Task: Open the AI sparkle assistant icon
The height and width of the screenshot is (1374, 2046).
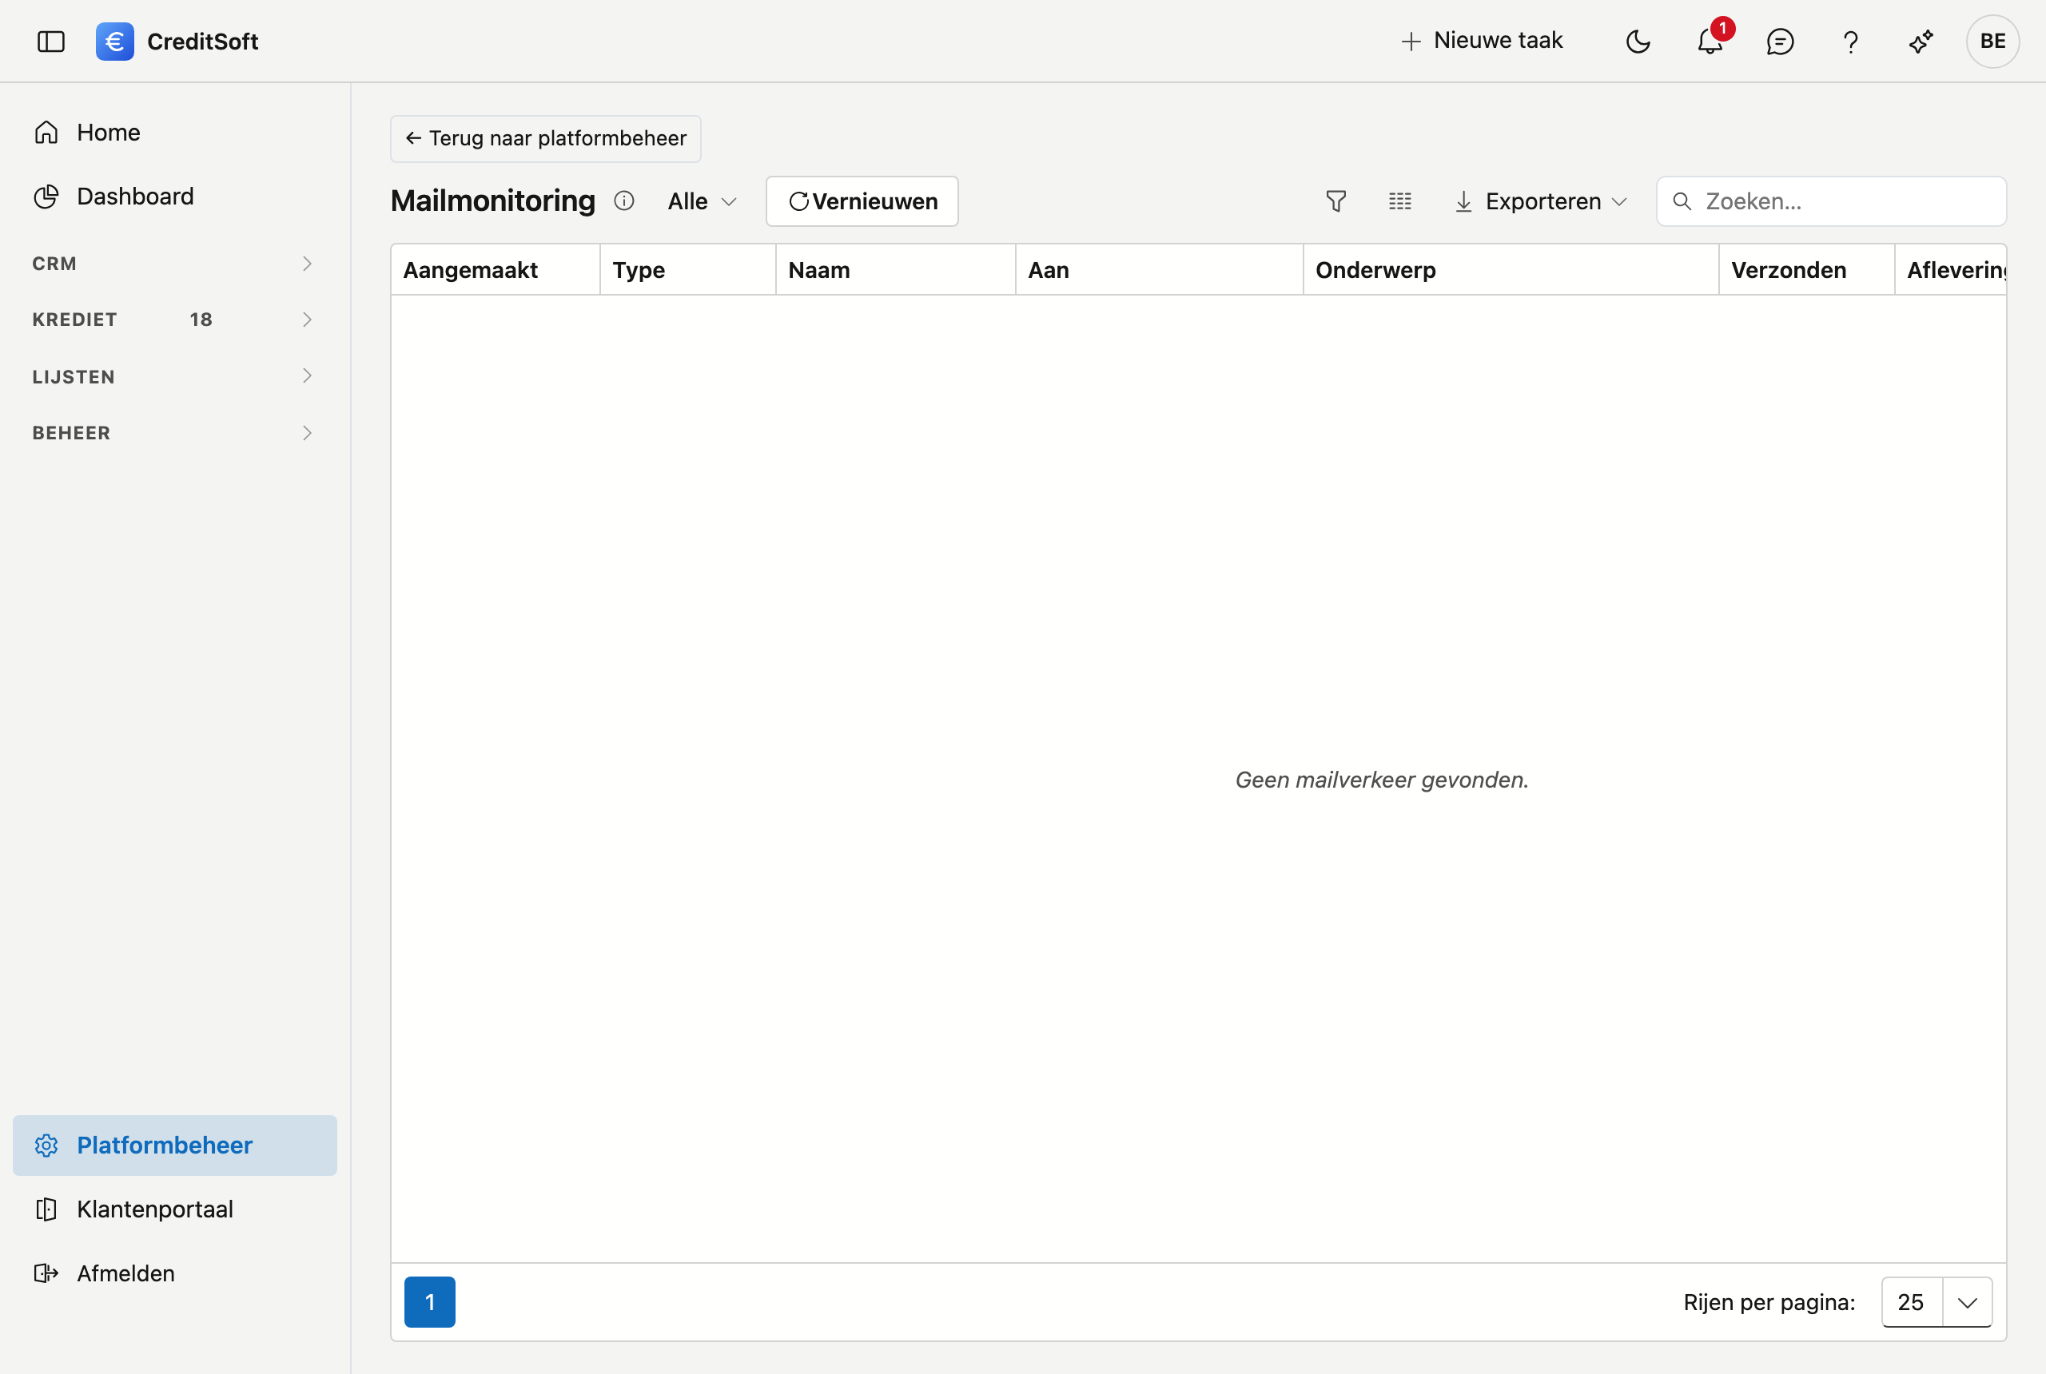Action: [1921, 42]
